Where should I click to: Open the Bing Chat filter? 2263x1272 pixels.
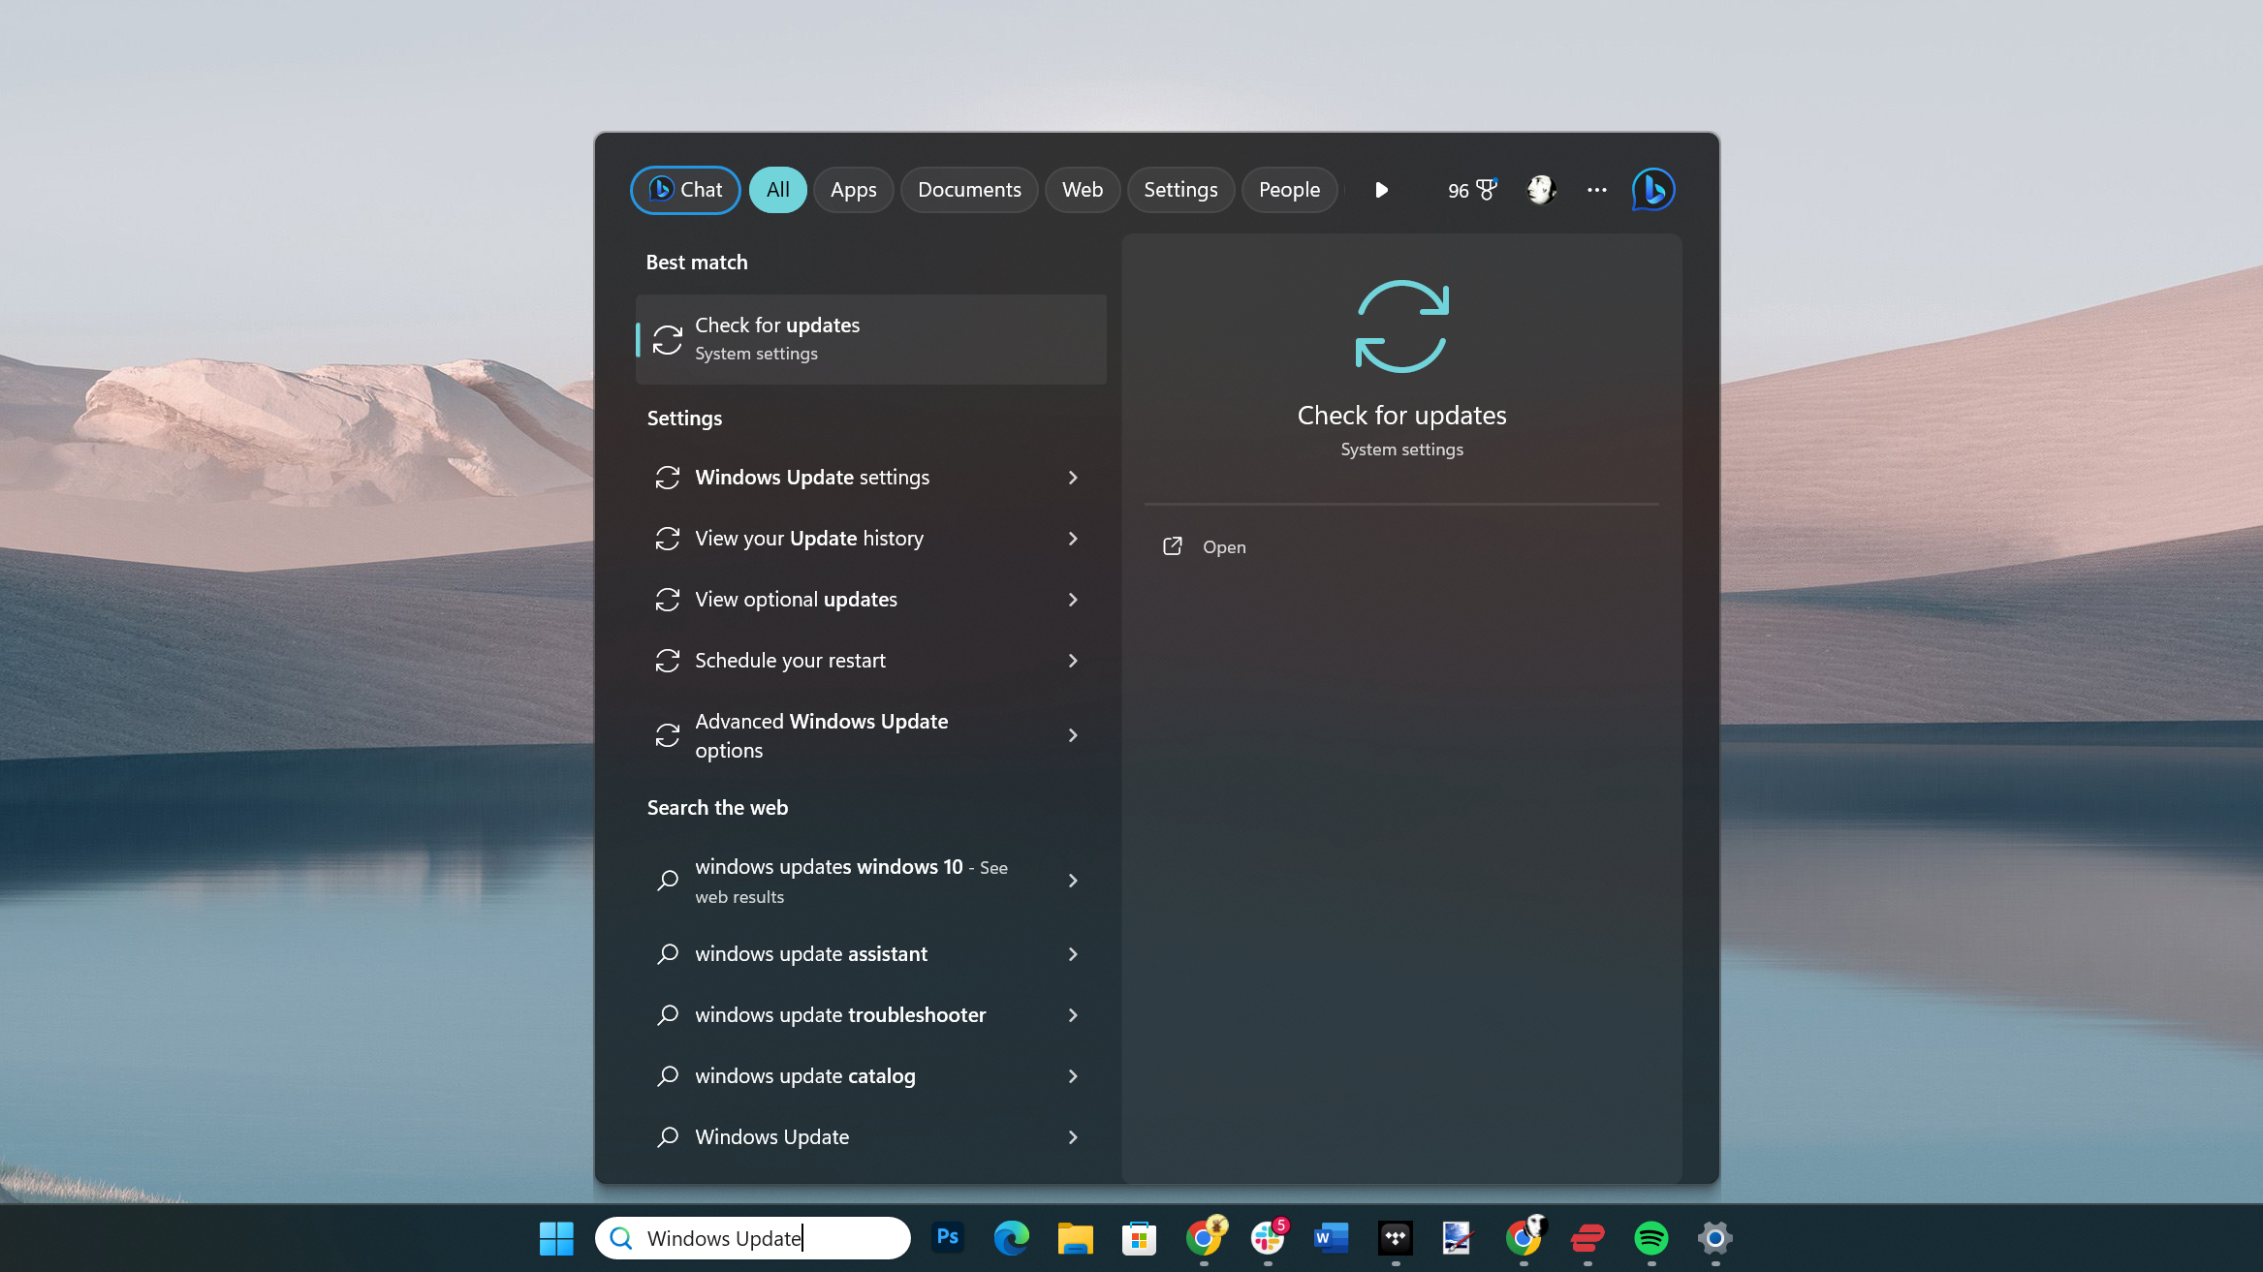pos(685,190)
